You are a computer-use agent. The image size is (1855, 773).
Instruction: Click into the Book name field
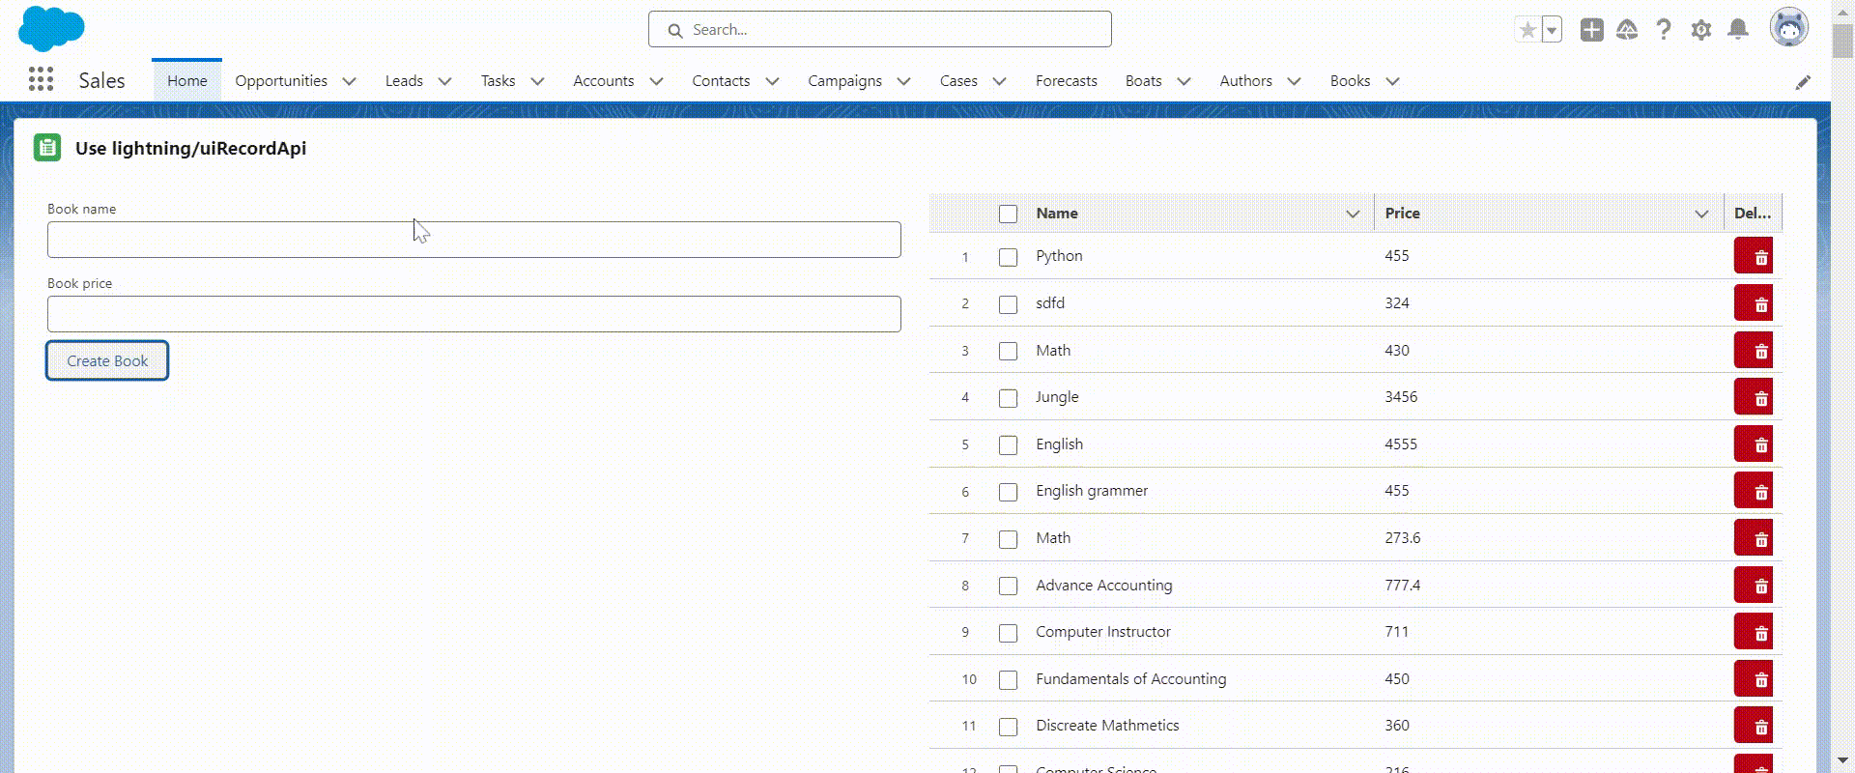[x=473, y=240]
